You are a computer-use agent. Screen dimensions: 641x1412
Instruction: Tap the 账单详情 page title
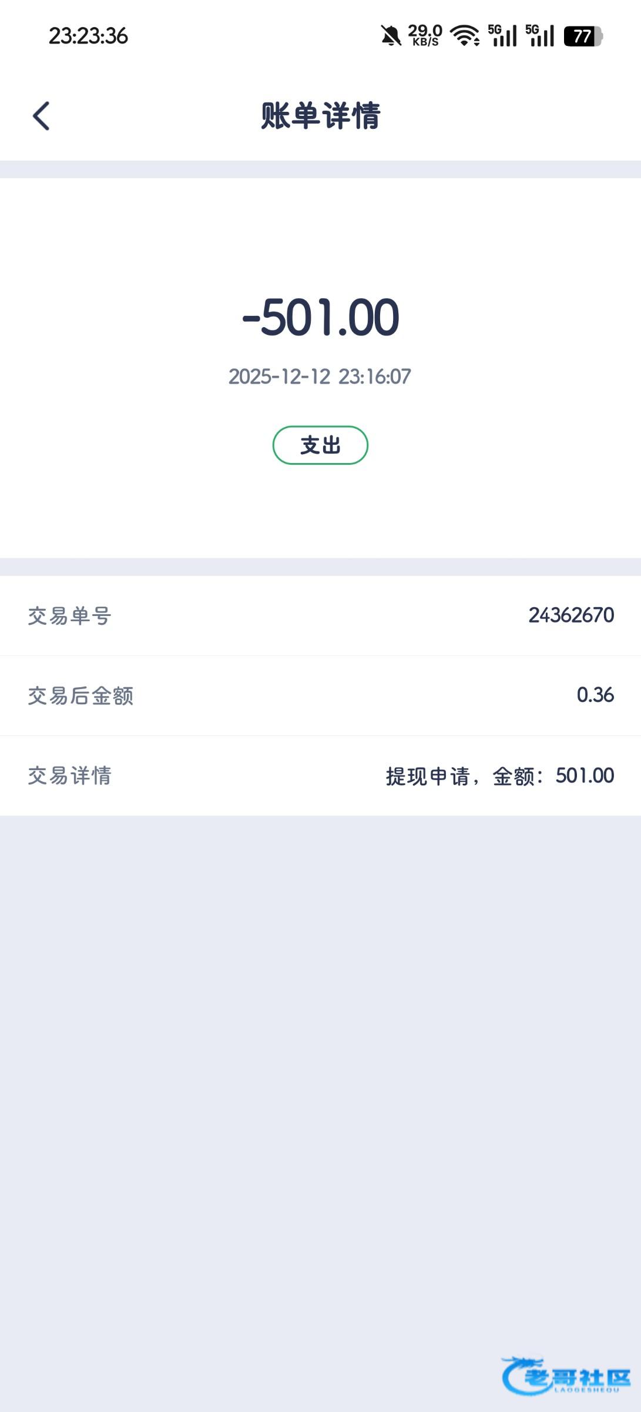click(x=321, y=115)
